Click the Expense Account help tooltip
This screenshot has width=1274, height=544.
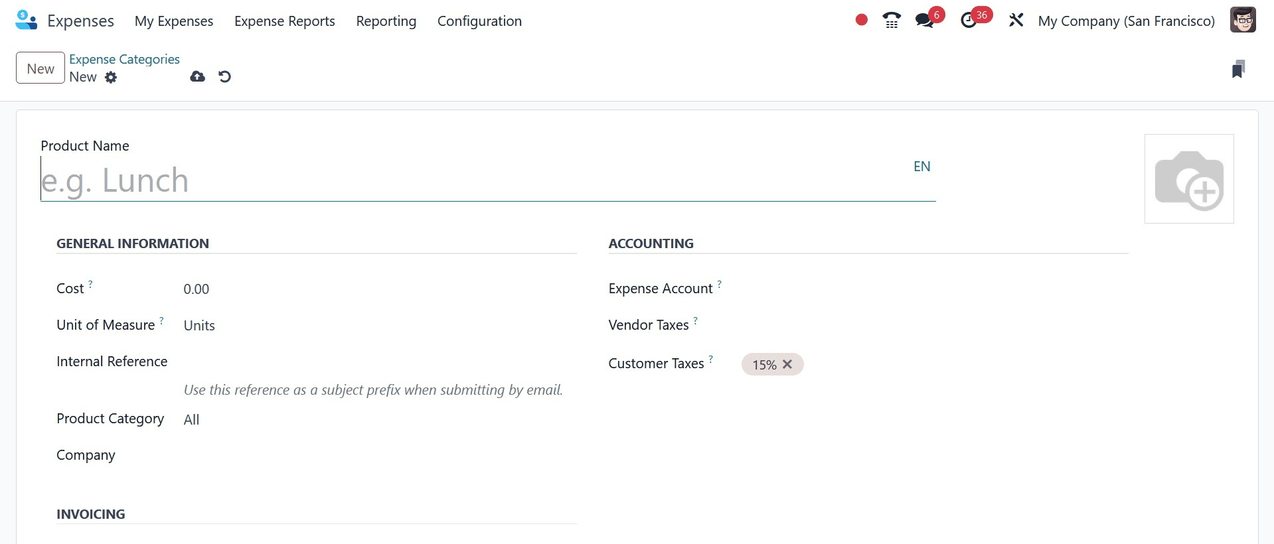tap(719, 284)
